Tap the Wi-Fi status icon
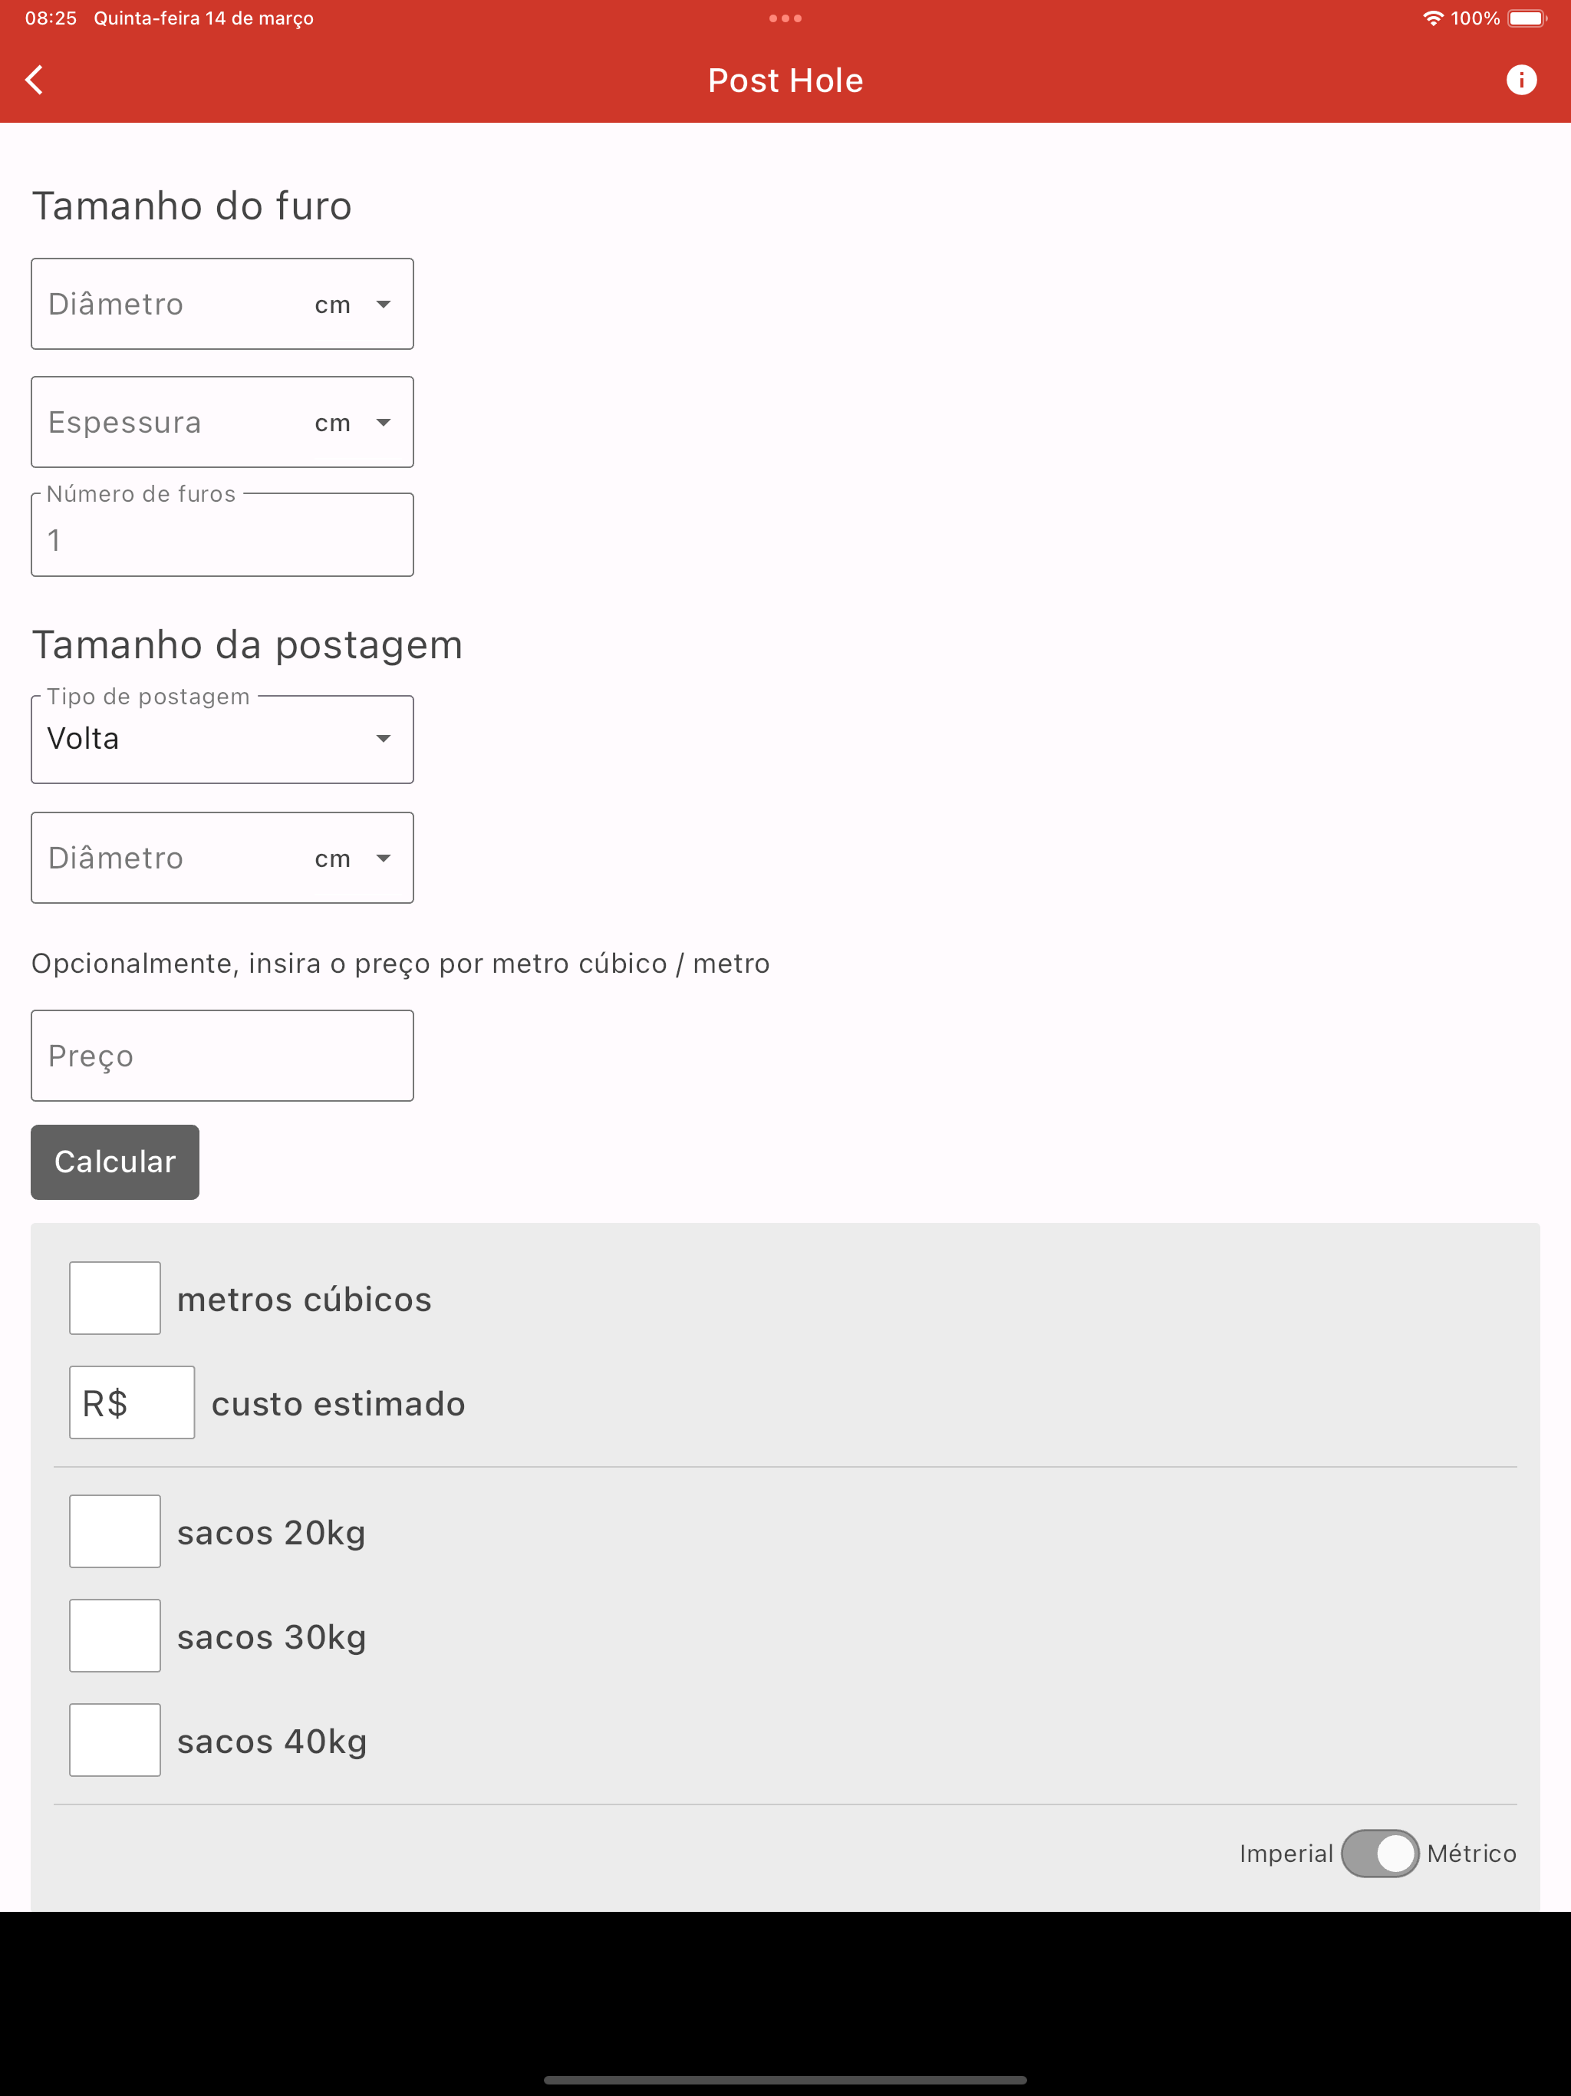Image resolution: width=1571 pixels, height=2096 pixels. (x=1433, y=17)
